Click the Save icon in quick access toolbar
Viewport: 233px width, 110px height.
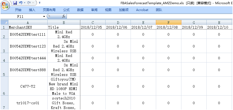click(15, 3)
